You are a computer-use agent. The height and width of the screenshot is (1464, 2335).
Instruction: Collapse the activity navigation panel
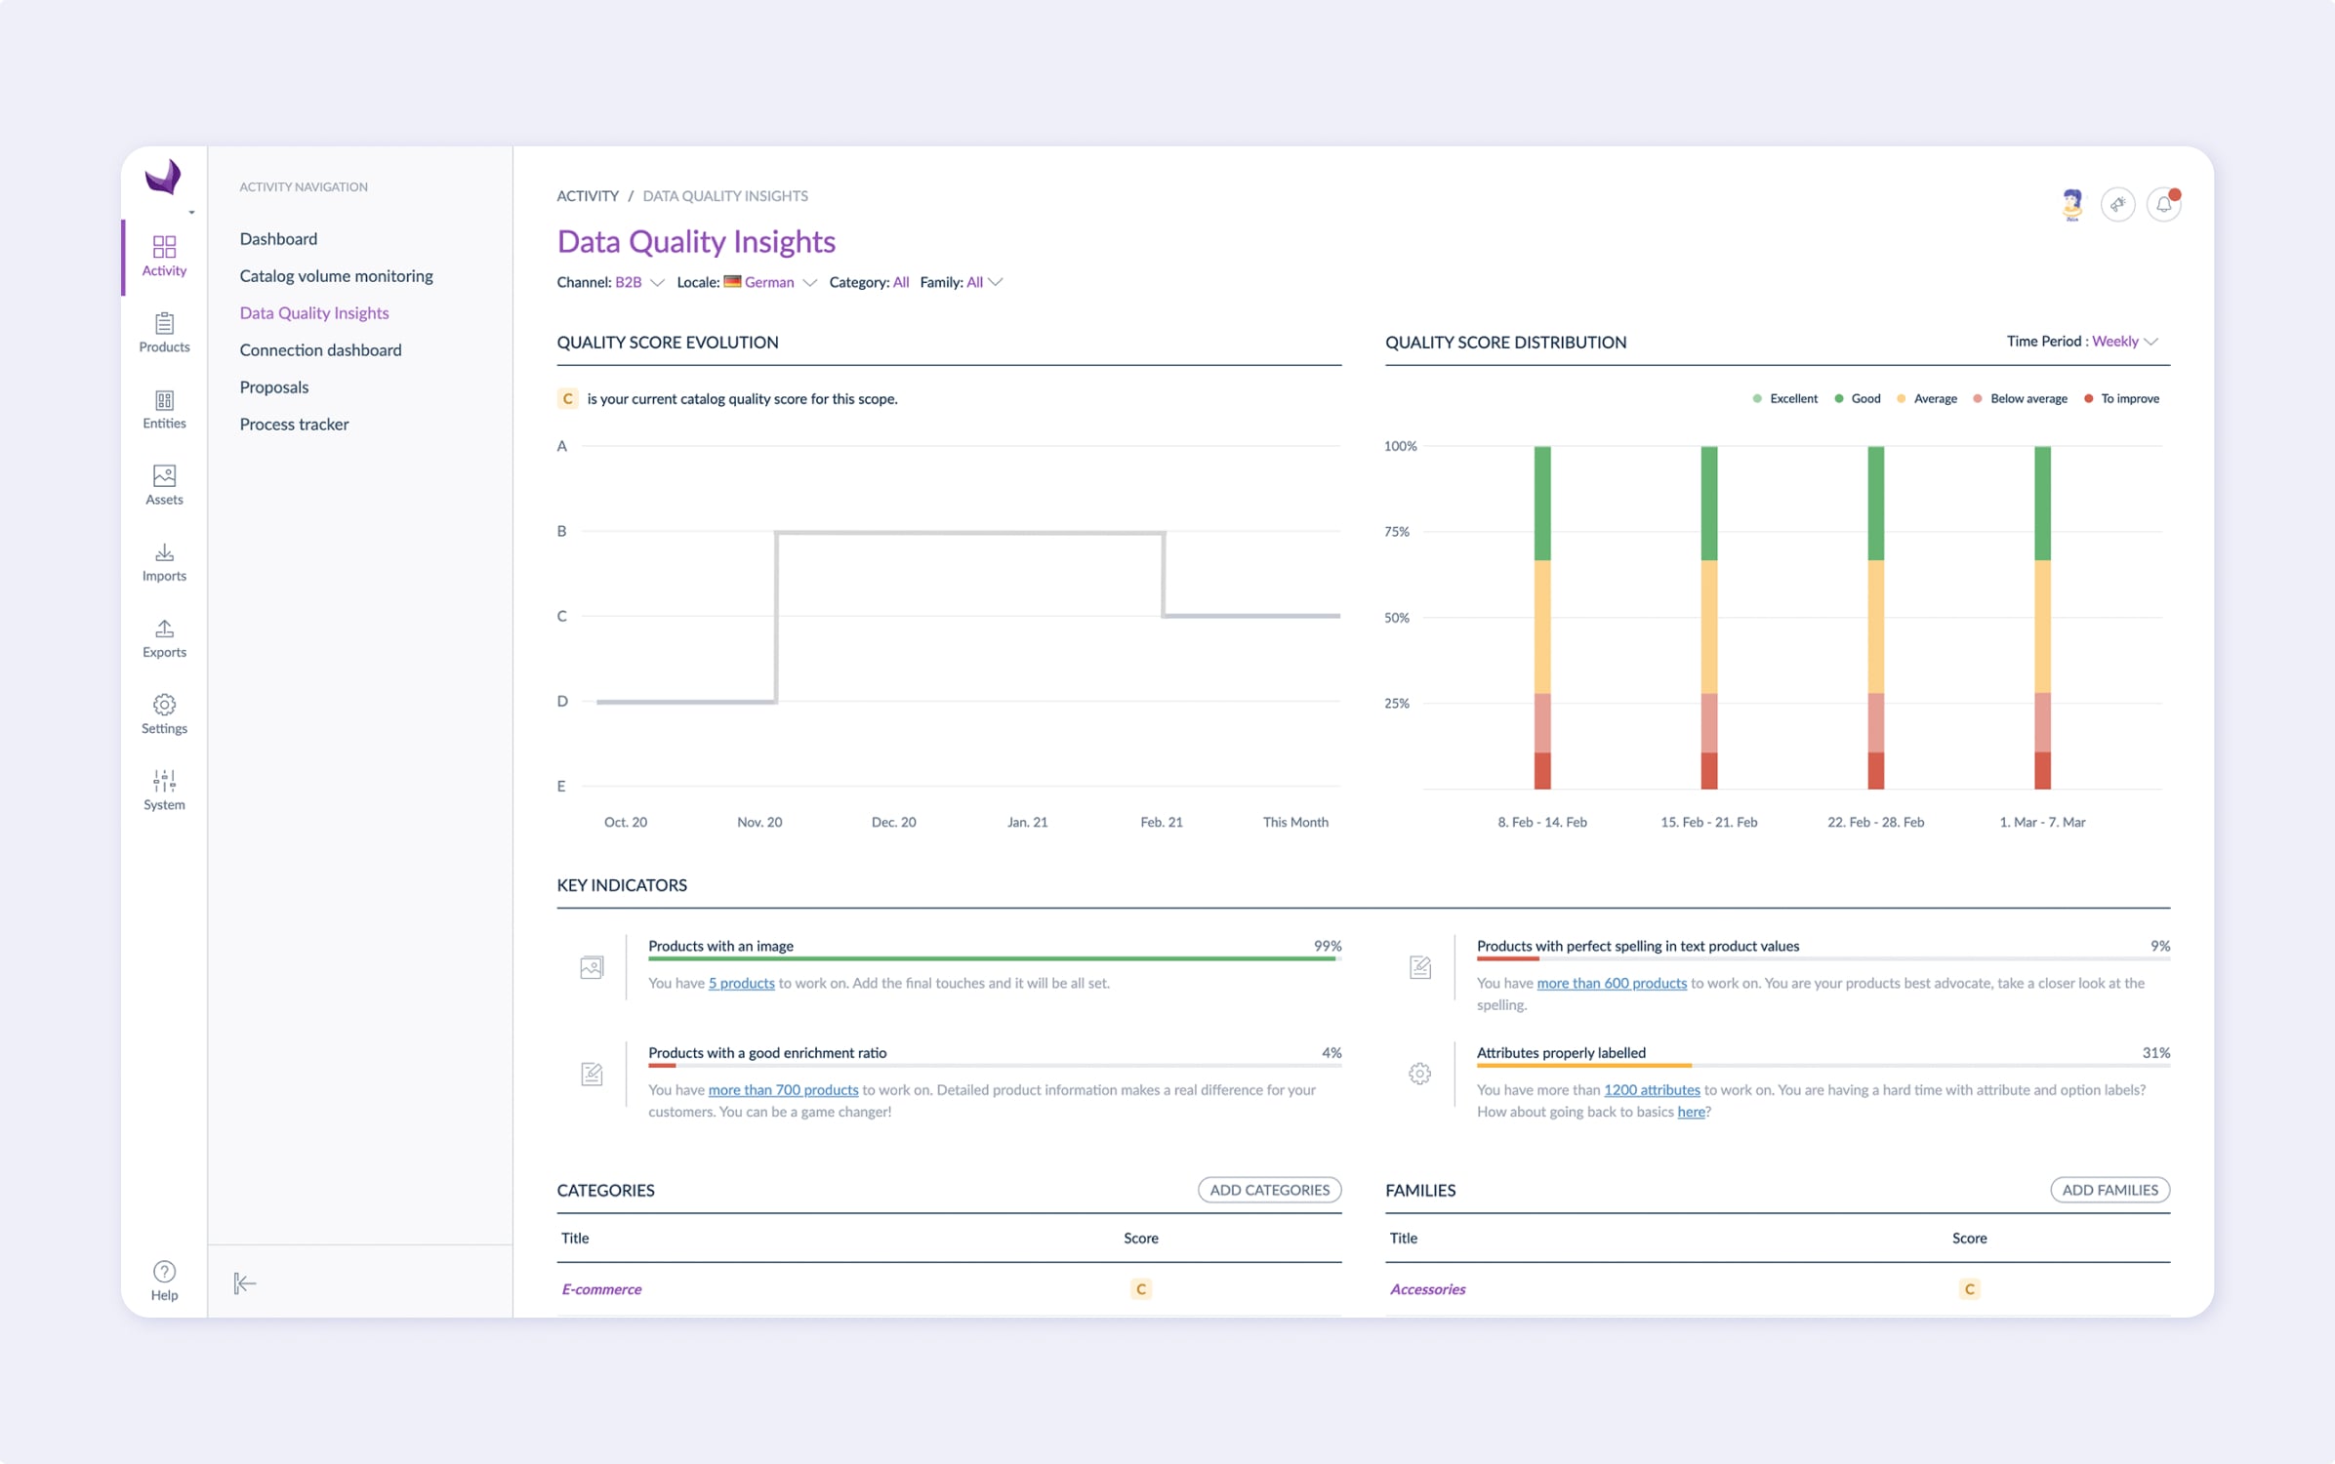point(244,1283)
